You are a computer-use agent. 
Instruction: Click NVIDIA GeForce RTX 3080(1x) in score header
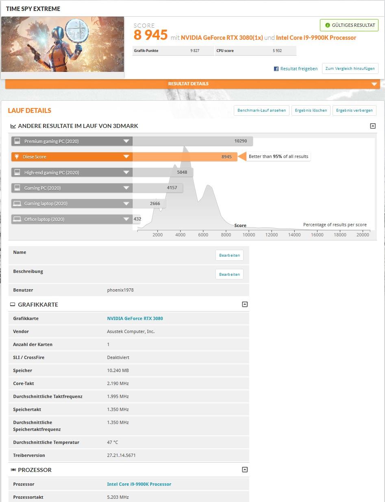click(222, 38)
